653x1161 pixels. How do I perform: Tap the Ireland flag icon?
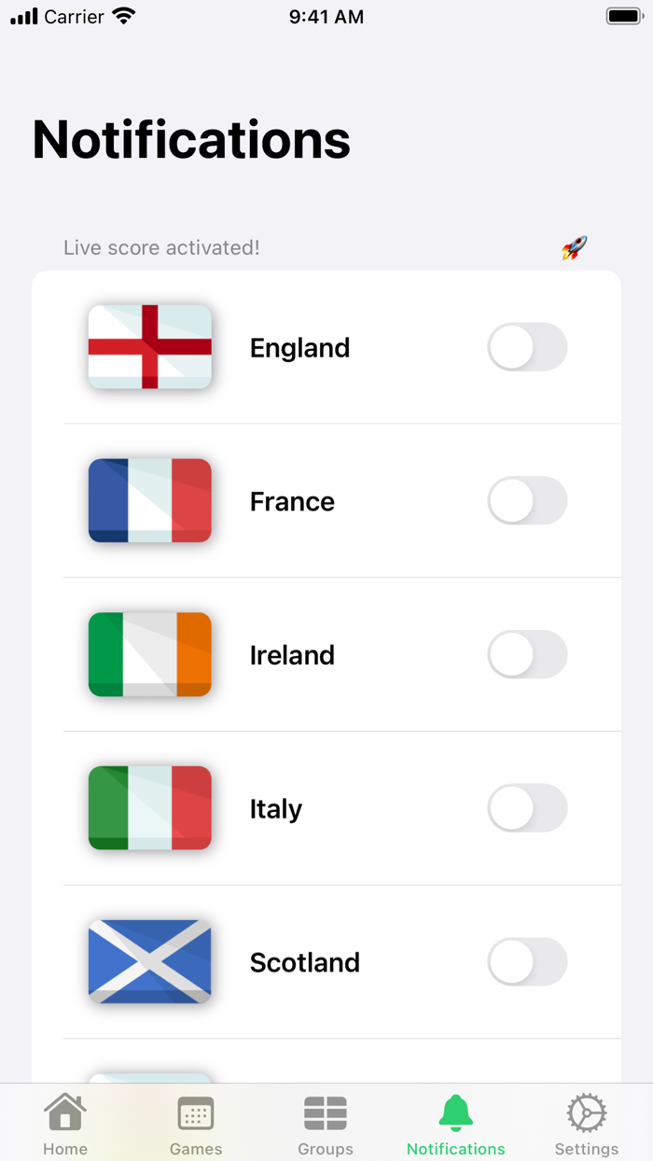(x=149, y=654)
